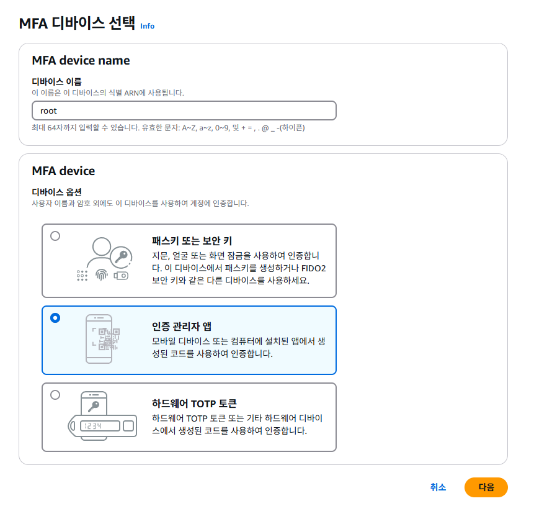Click the 취소 cancel link
This screenshot has width=547, height=524.
point(437,488)
